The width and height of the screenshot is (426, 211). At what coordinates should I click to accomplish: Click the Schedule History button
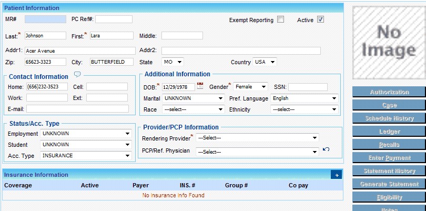tap(389, 118)
